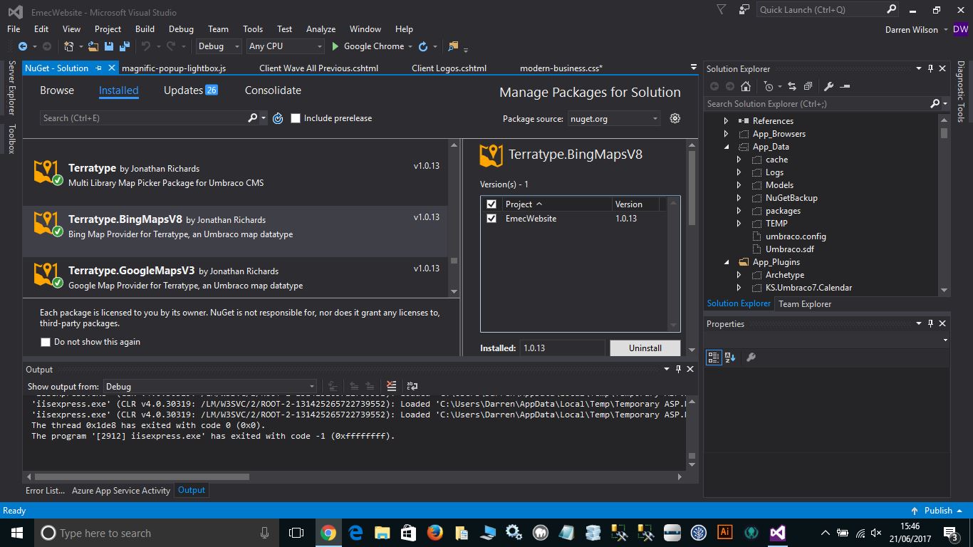Uncheck the EmecWebsite project checkbox

(x=491, y=219)
